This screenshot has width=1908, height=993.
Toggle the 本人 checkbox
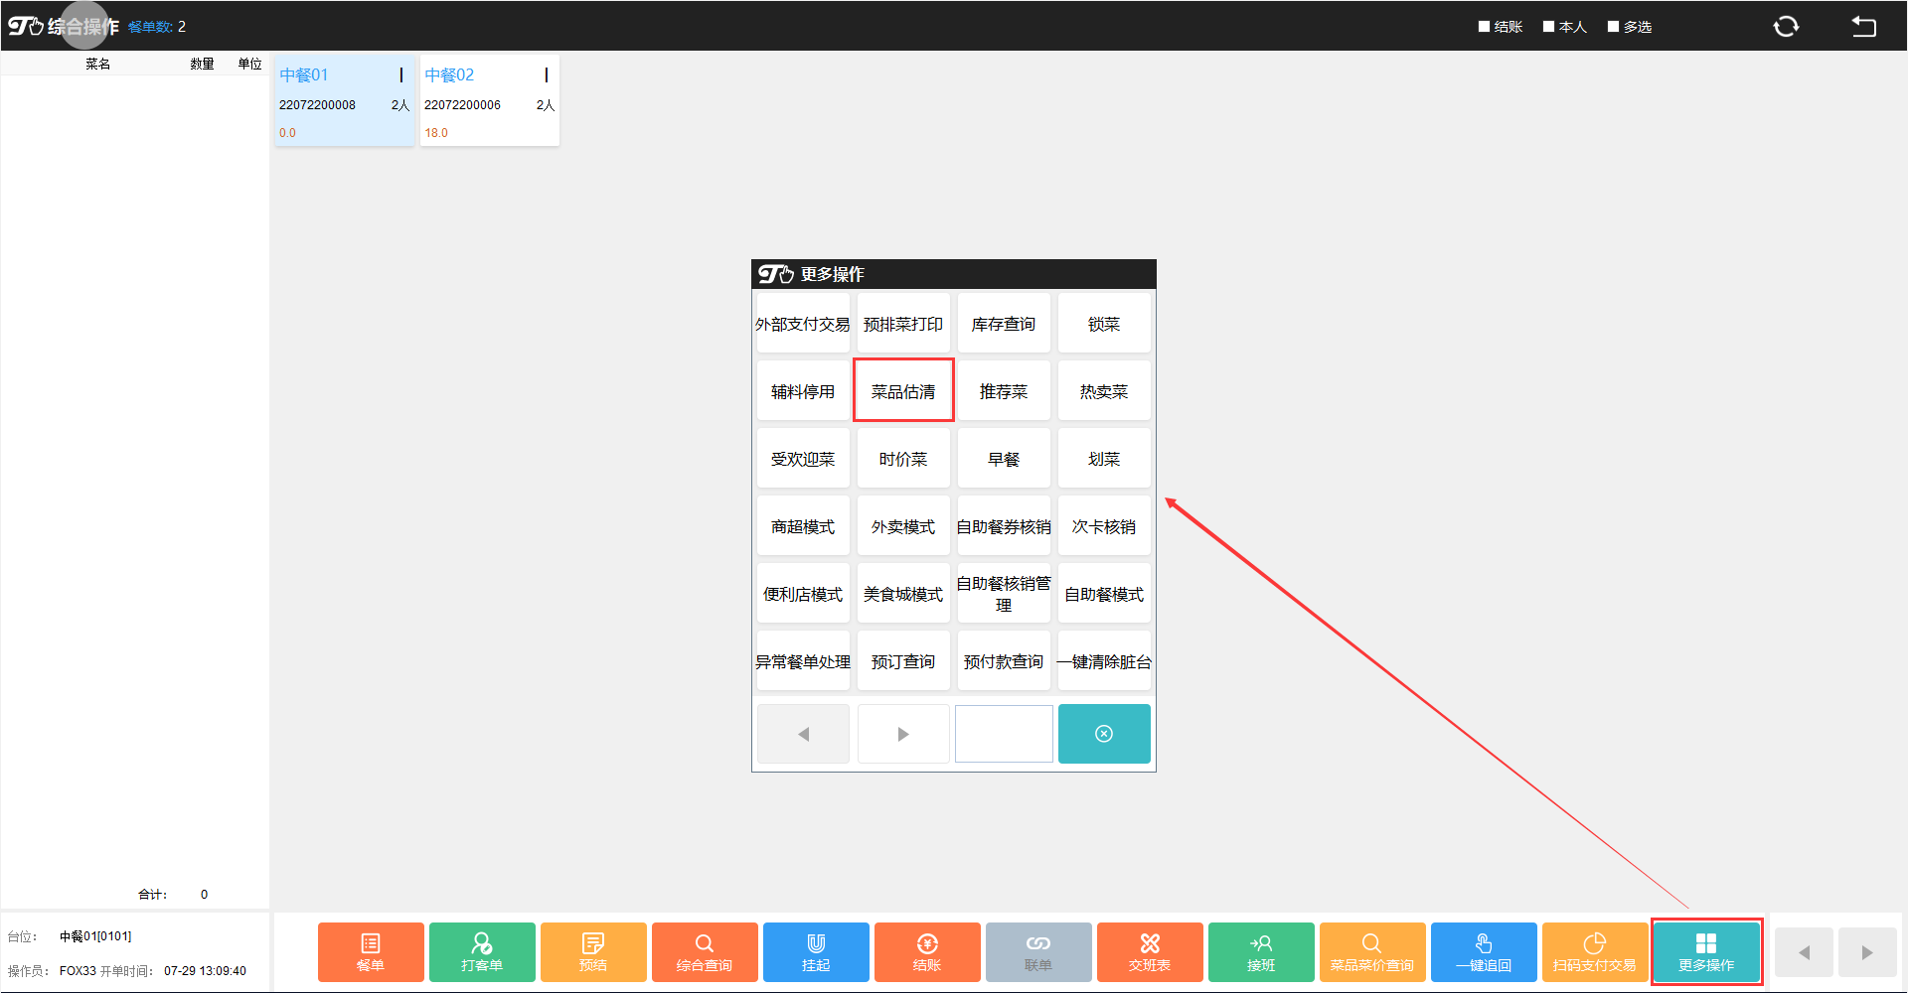(x=1548, y=27)
